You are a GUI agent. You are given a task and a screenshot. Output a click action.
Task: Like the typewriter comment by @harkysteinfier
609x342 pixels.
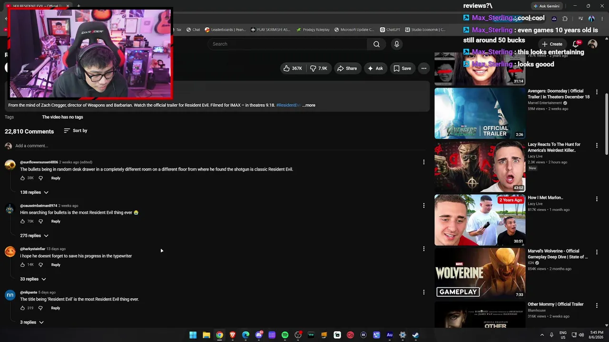coord(22,265)
